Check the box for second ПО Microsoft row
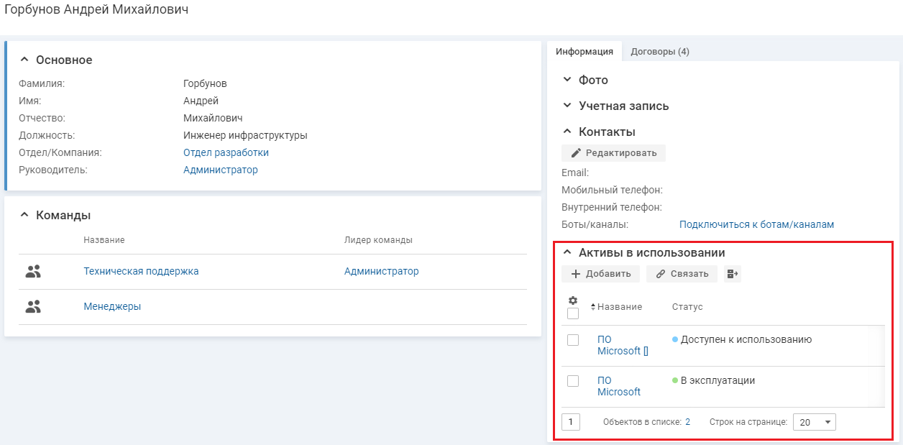 (x=573, y=381)
